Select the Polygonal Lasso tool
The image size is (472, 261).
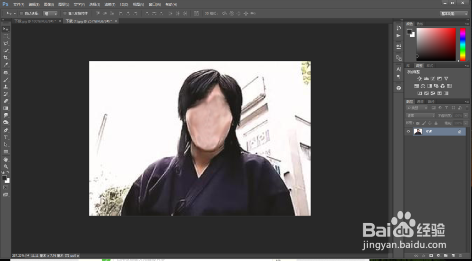click(x=6, y=43)
